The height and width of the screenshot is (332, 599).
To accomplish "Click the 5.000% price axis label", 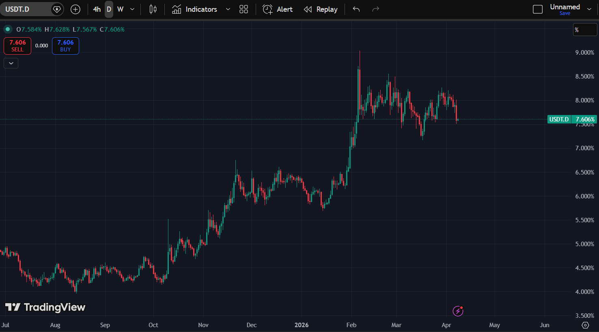I will (584, 244).
